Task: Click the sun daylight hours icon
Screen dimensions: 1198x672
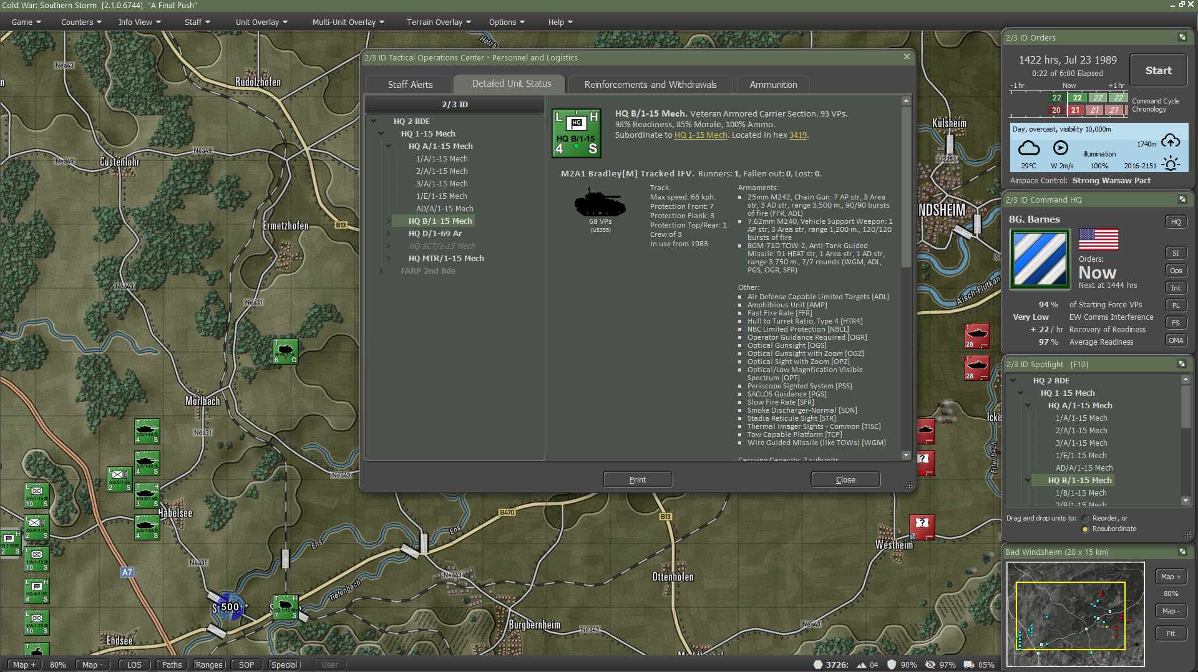Action: 1171,164
